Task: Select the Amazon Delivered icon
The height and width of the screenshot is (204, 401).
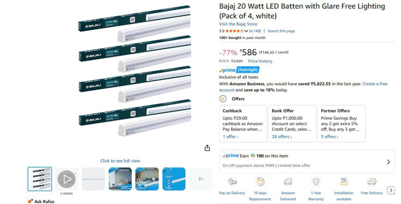Action: click(288, 182)
